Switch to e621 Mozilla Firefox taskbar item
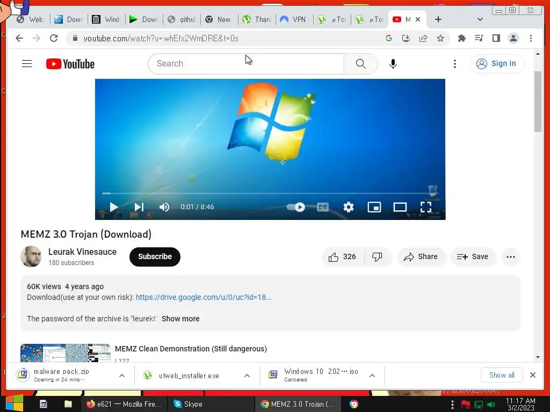The height and width of the screenshot is (412, 550). [124, 404]
